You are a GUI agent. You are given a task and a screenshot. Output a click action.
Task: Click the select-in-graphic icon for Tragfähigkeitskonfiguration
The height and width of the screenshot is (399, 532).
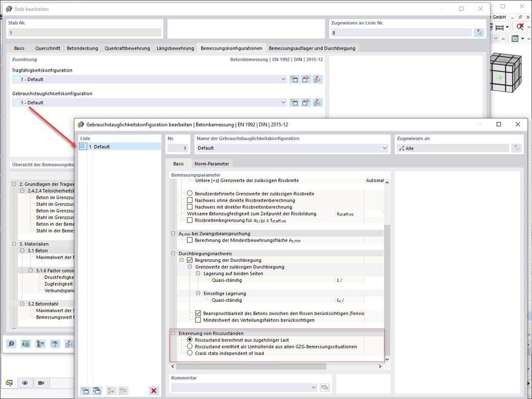coord(318,79)
